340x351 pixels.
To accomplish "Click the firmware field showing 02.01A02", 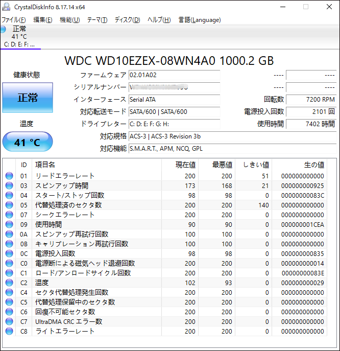I will tap(175, 75).
